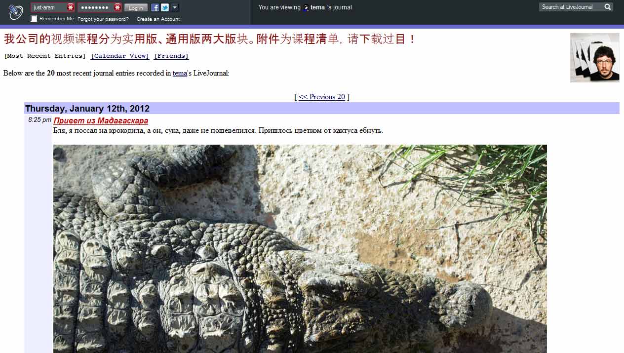Click the user head icon beside tema

tap(306, 7)
